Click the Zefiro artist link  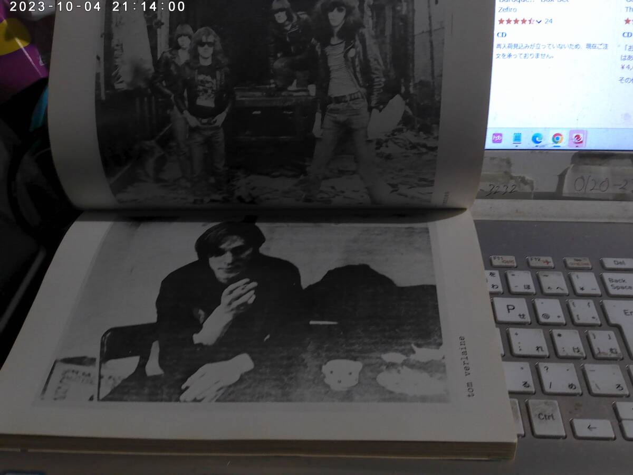[507, 9]
